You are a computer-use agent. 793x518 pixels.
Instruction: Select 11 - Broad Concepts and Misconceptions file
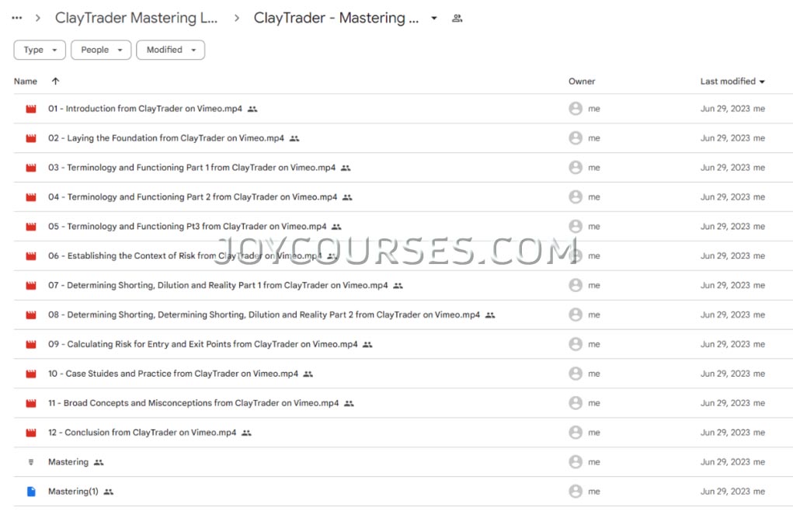point(193,403)
